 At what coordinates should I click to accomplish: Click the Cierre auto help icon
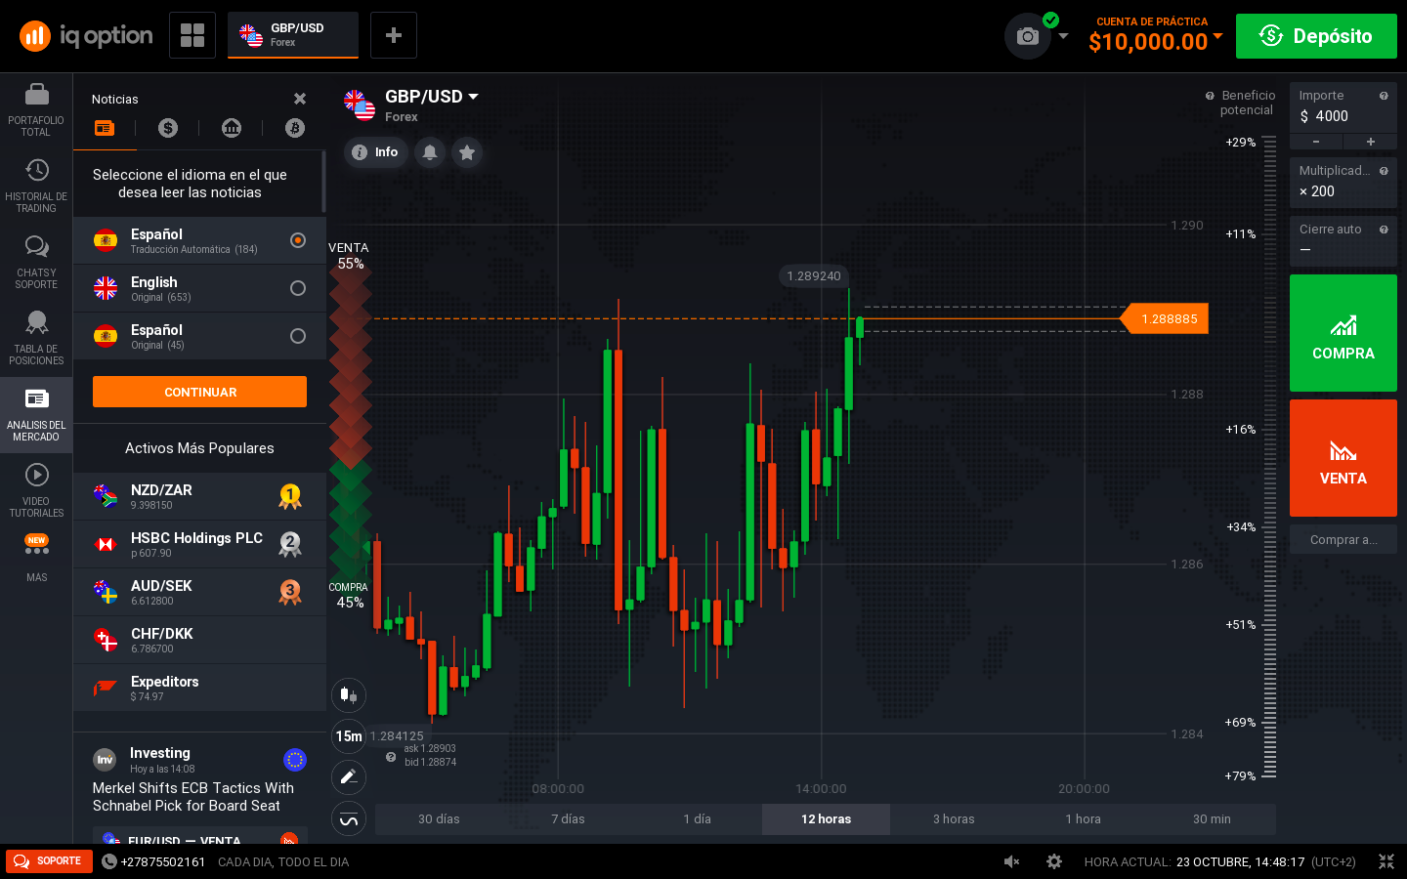[1384, 230]
